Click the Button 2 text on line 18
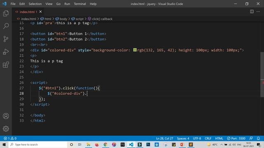Screen dimensions: 264x148 pos(78,39)
